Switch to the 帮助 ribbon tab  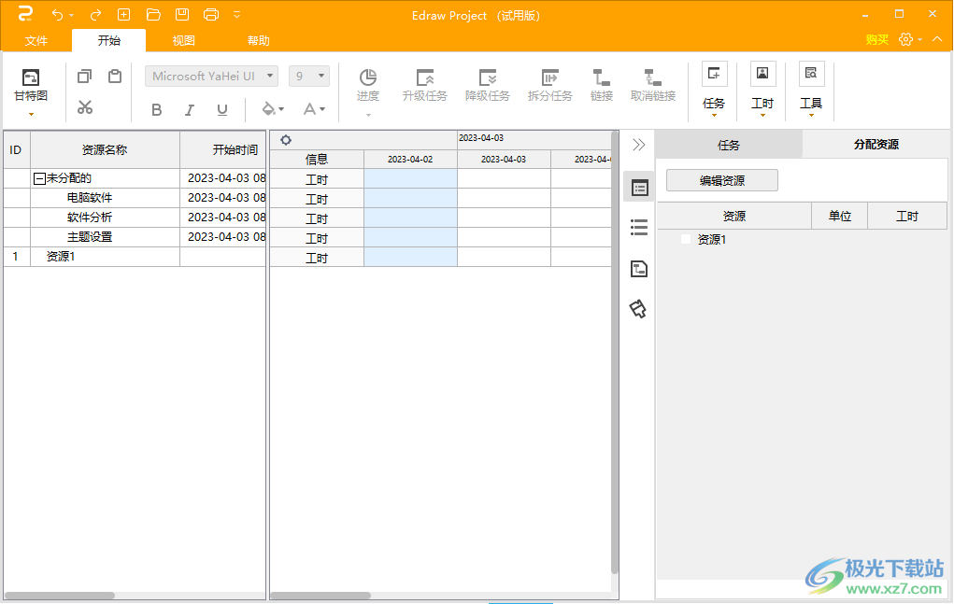tap(259, 41)
